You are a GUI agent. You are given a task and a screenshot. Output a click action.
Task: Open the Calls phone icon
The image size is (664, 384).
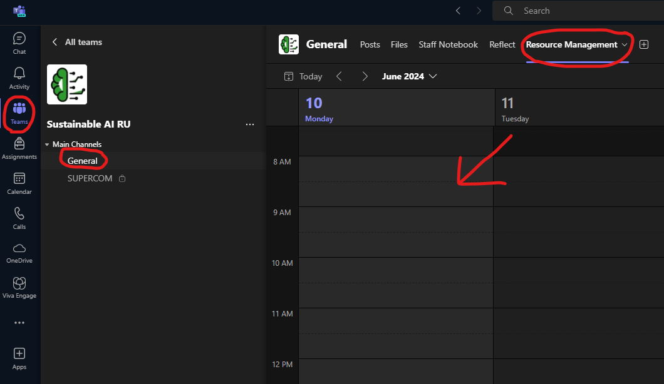click(19, 218)
